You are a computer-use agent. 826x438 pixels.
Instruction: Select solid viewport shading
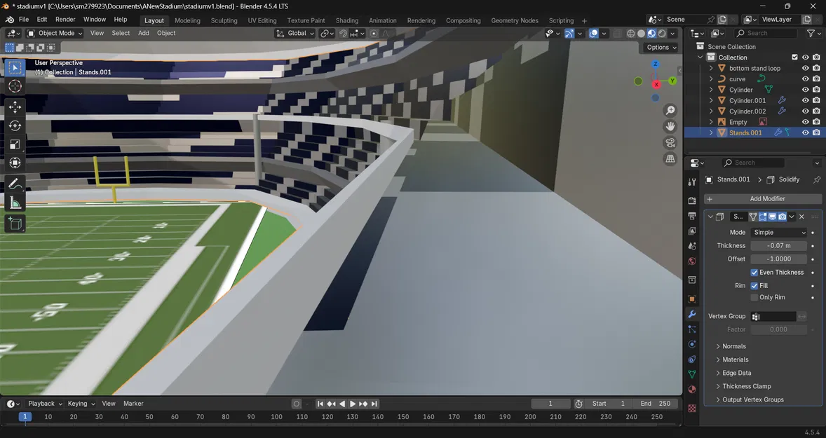pos(641,33)
